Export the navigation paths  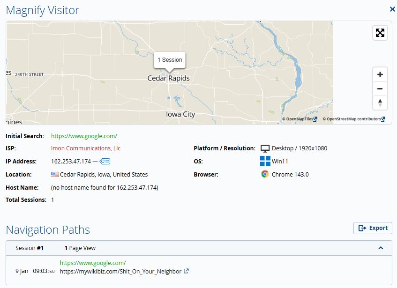pyautogui.click(x=373, y=228)
